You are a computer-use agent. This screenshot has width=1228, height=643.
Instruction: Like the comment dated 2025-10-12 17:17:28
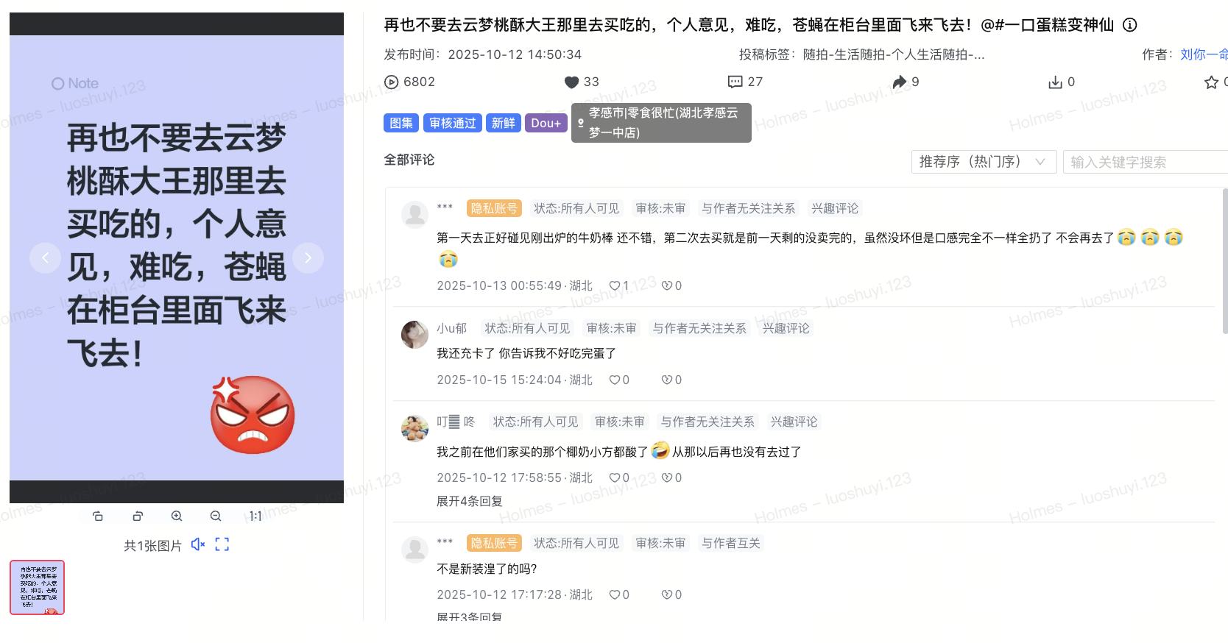point(615,594)
